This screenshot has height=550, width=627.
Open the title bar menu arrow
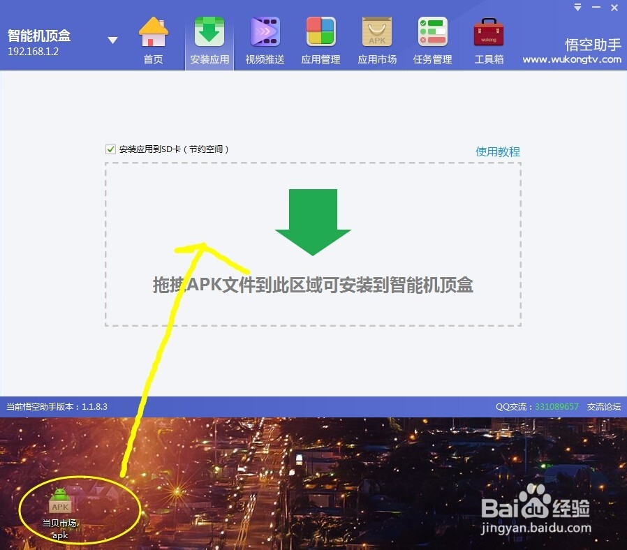click(577, 7)
